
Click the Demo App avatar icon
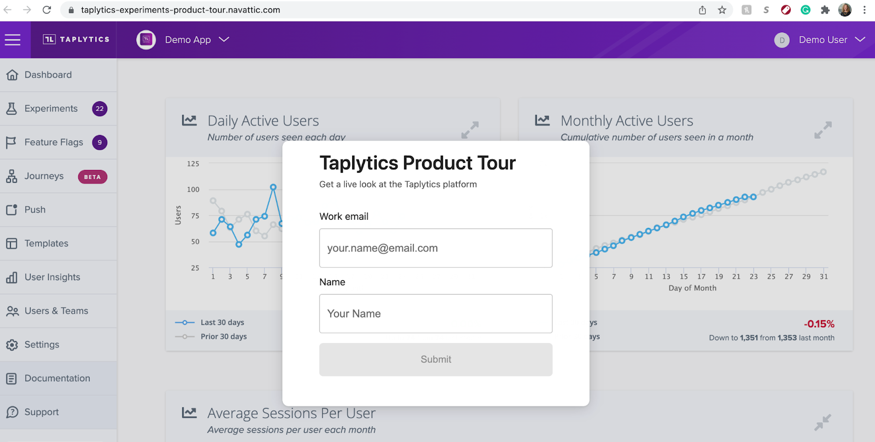click(x=146, y=40)
